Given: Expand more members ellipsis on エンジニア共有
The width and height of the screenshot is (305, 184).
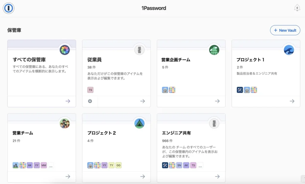Looking at the screenshot, I should (200, 166).
